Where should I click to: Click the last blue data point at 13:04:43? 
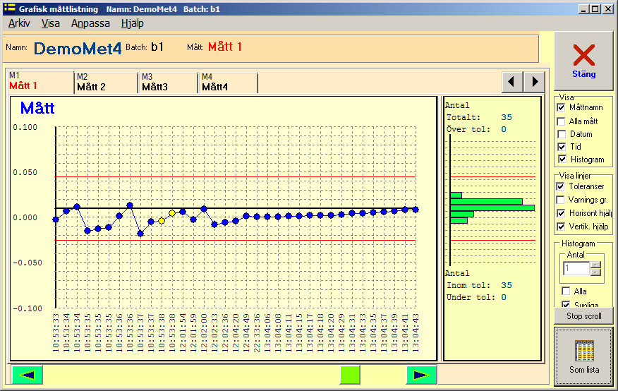pos(416,210)
